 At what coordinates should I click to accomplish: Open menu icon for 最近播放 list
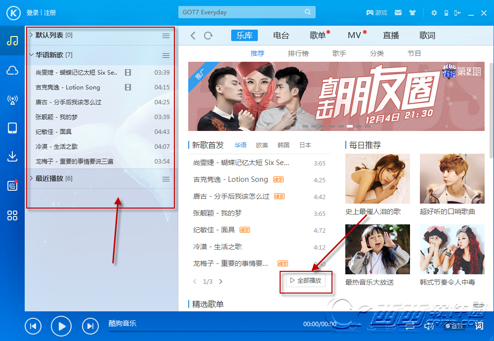(x=166, y=179)
